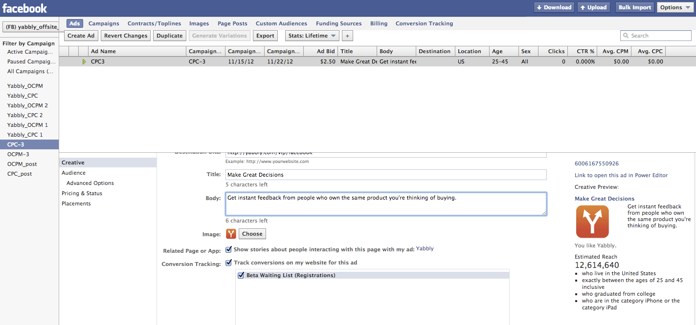This screenshot has width=696, height=325.
Task: Uncheck Beta Waiting List (Registrations)
Action: point(241,275)
